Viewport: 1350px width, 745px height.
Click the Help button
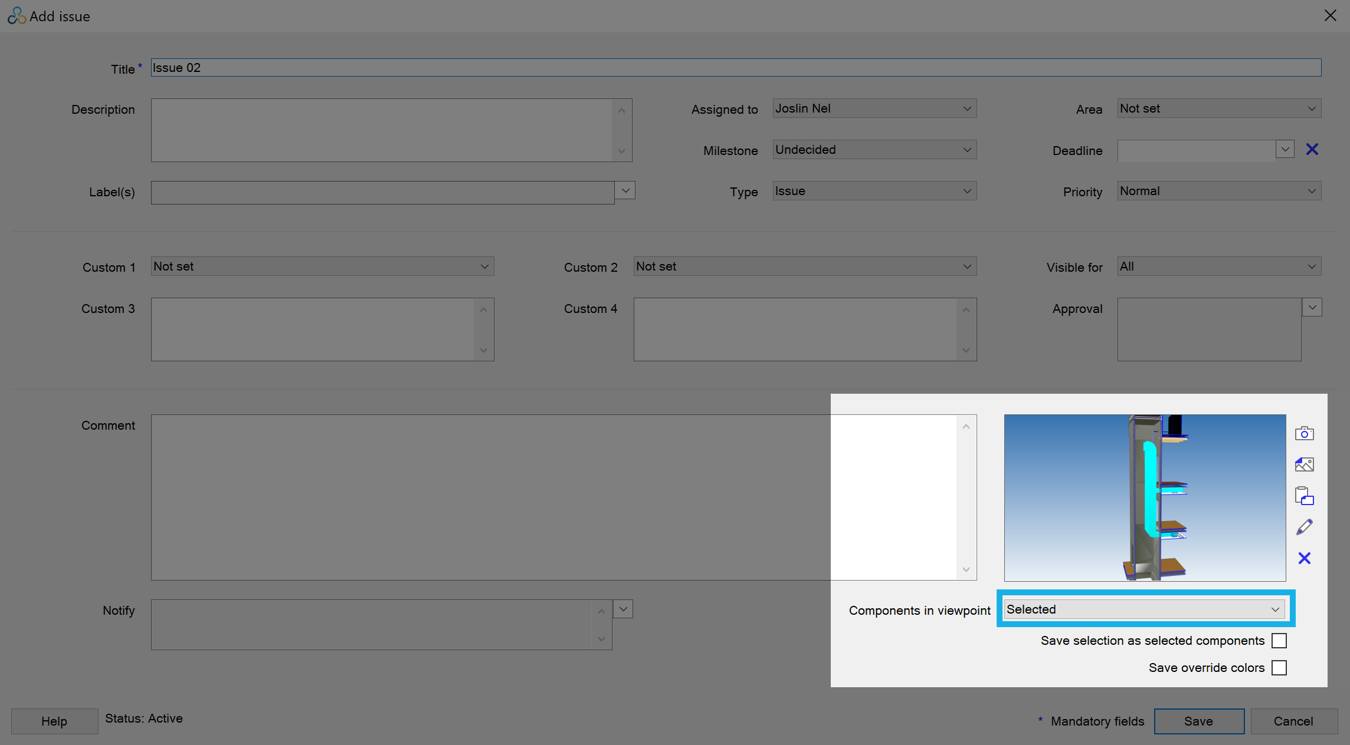click(x=54, y=721)
